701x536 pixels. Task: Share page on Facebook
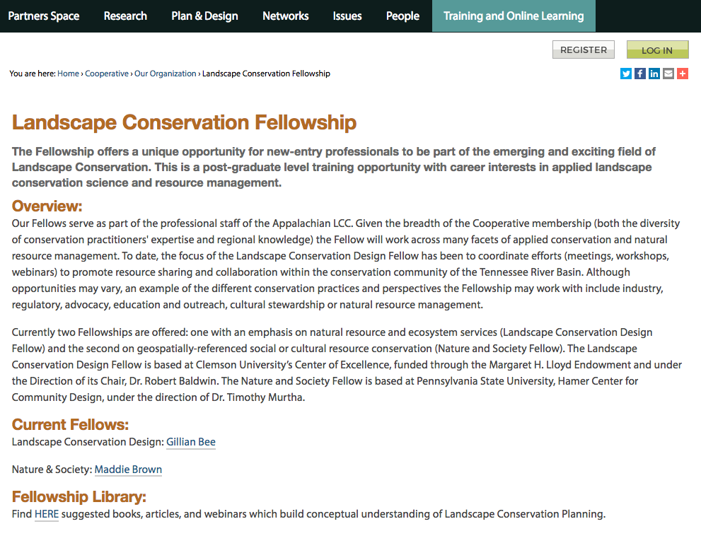point(640,74)
